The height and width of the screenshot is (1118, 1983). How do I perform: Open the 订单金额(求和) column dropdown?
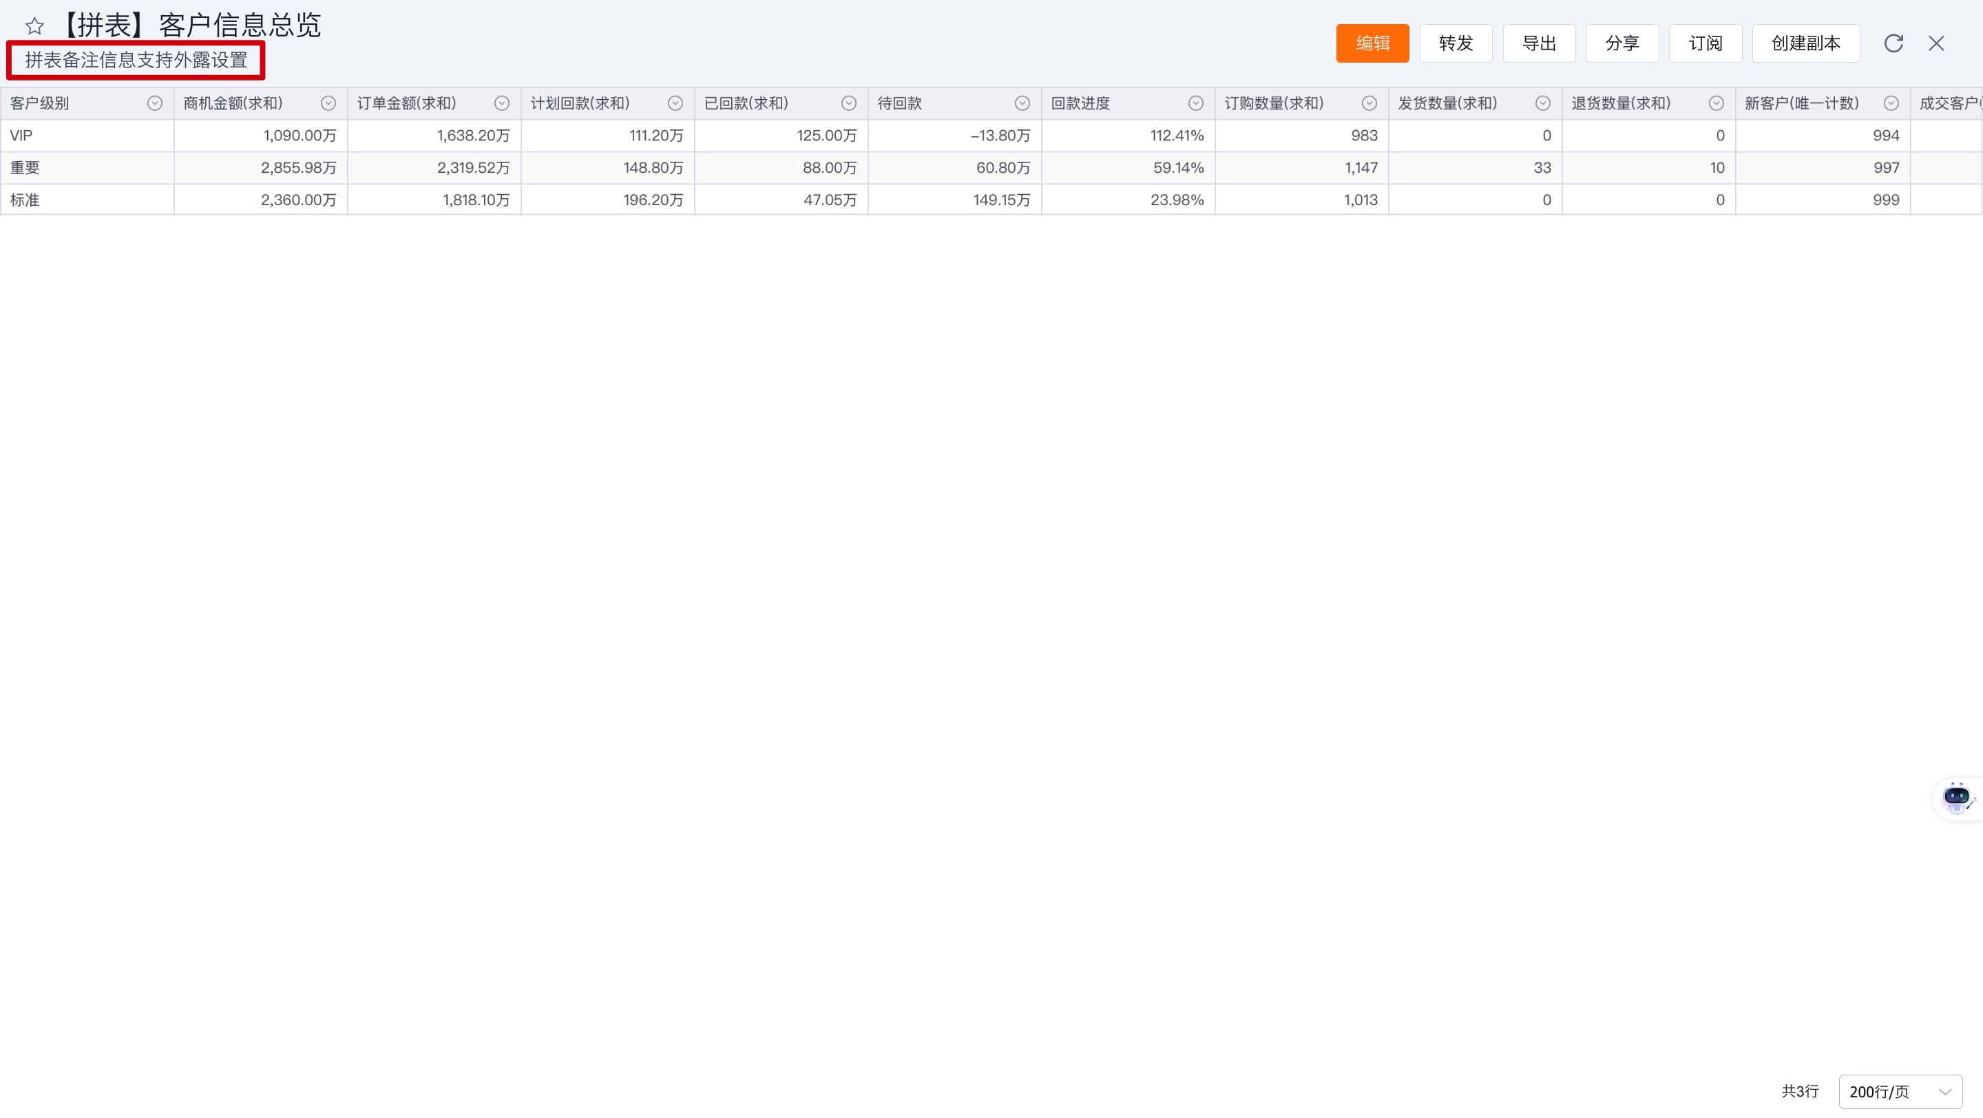tap(502, 103)
